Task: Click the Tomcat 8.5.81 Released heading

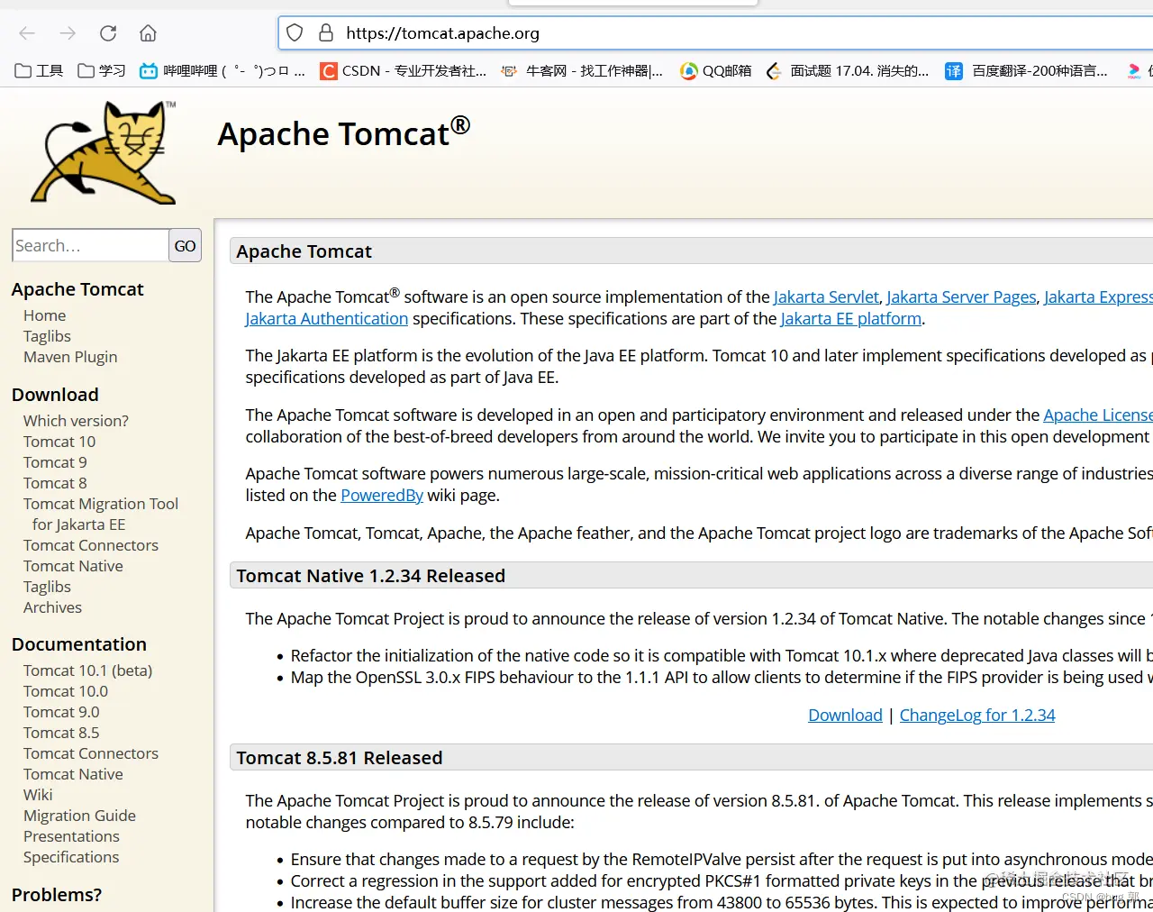Action: (340, 758)
